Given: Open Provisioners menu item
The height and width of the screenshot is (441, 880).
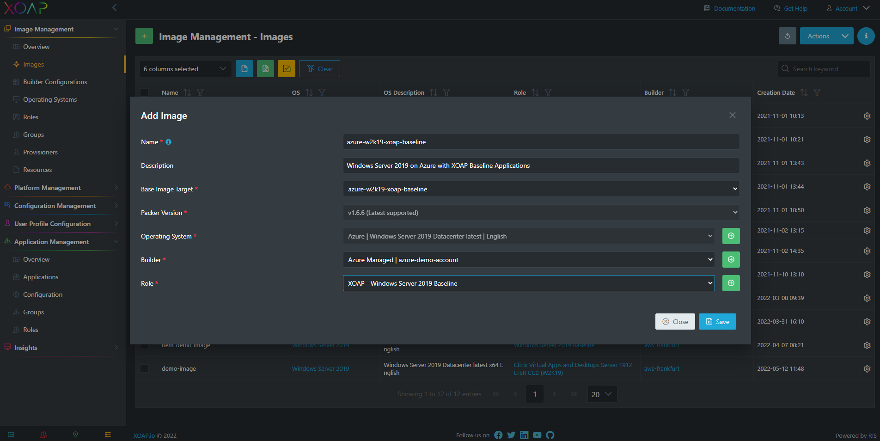Looking at the screenshot, I should tap(40, 152).
